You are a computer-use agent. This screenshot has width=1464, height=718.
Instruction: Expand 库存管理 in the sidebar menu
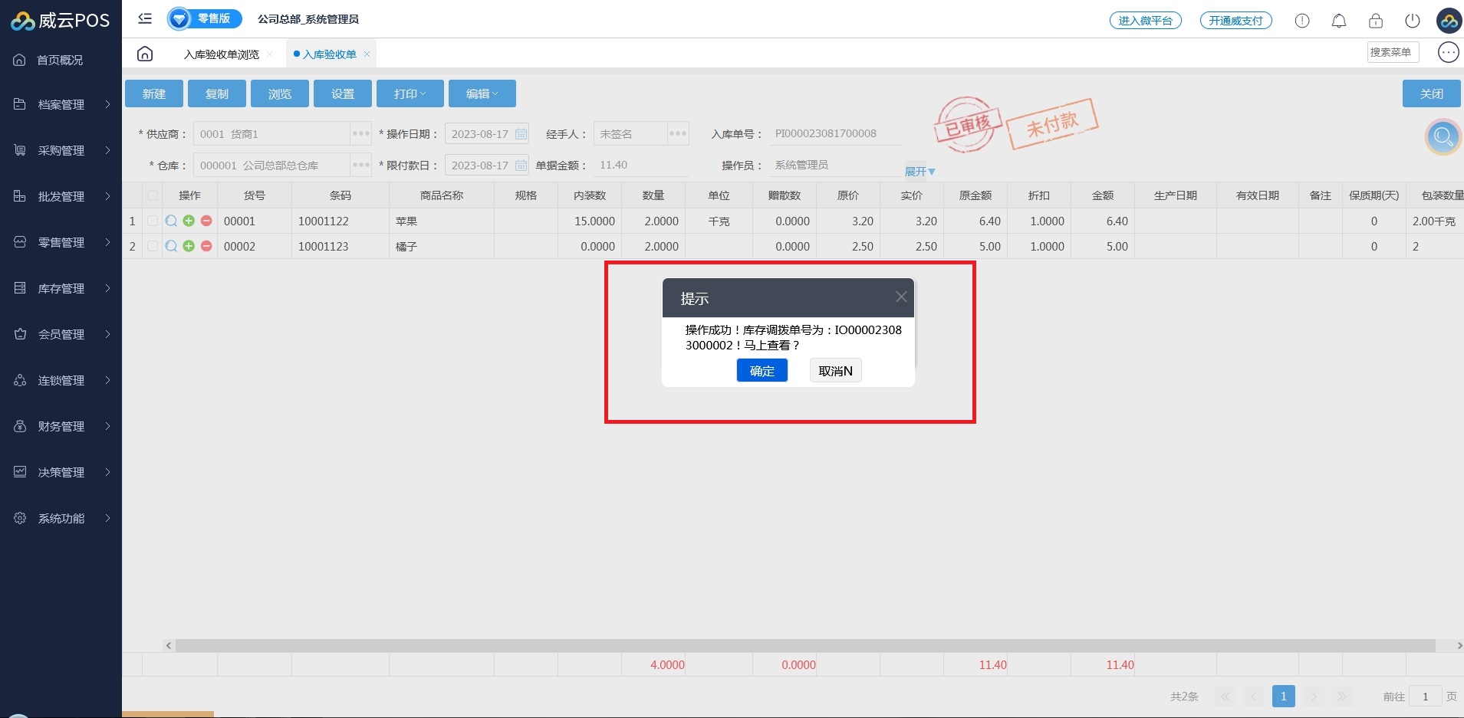click(x=61, y=288)
